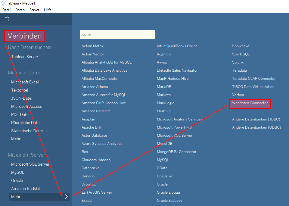Select Alibaba MaxCompute
Image resolution: width=289 pixels, height=206 pixels.
click(99, 78)
